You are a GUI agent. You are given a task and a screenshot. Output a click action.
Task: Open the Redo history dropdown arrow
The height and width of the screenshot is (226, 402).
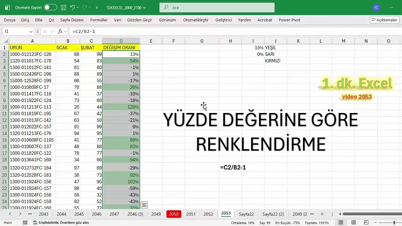pos(90,7)
